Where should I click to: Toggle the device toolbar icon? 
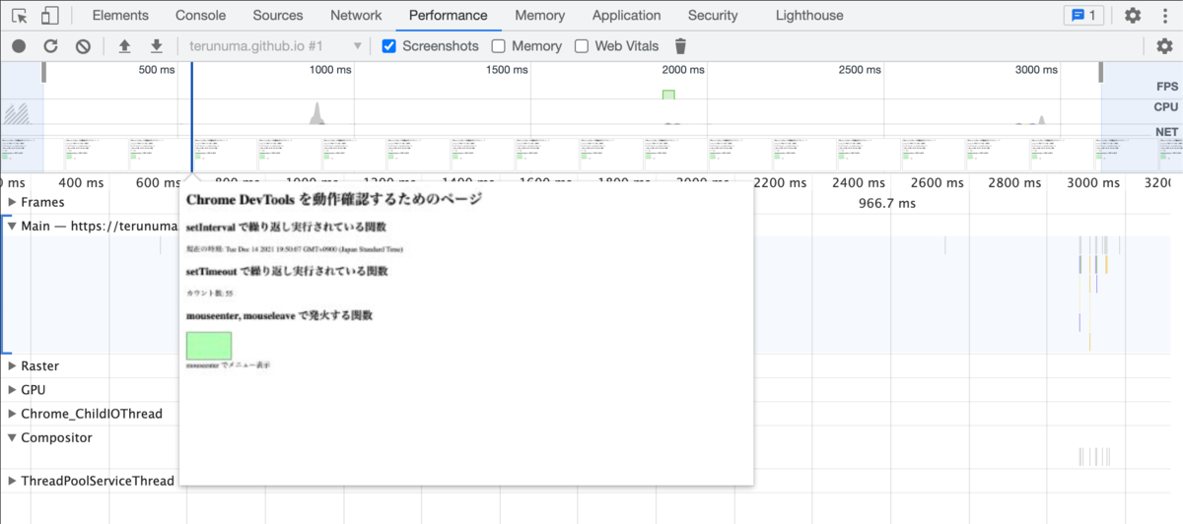[50, 16]
